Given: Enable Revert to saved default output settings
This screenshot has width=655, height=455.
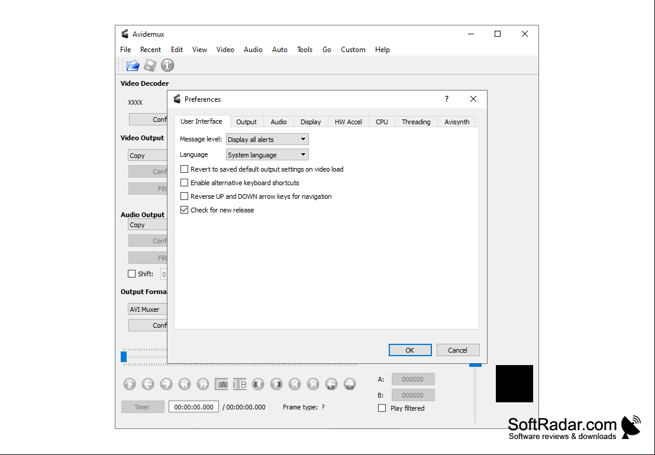Looking at the screenshot, I should pos(184,169).
